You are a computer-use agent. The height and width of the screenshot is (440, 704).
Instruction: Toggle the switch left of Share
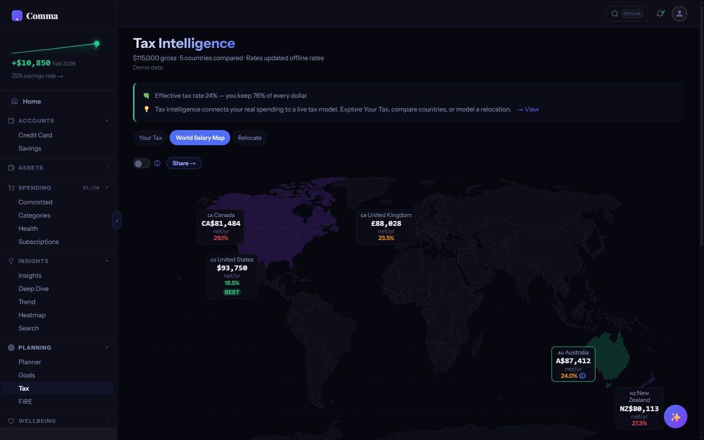(x=142, y=163)
